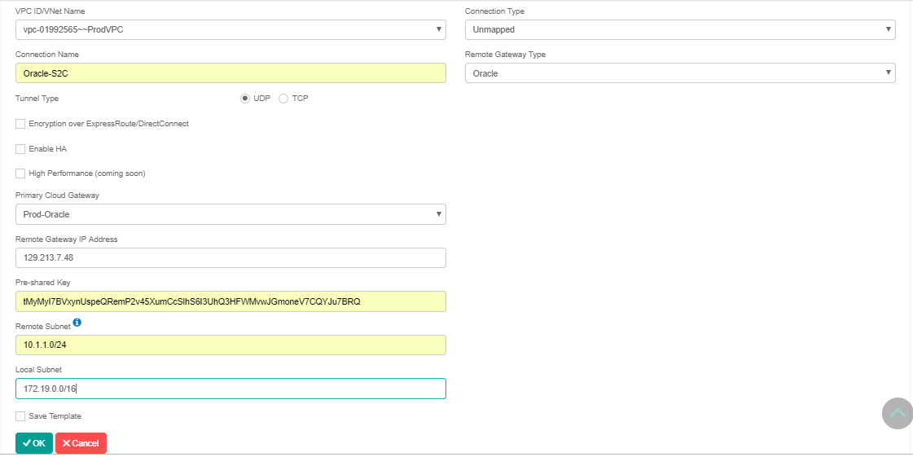
Task: Select the Remote Subnet input box
Action: tap(230, 345)
